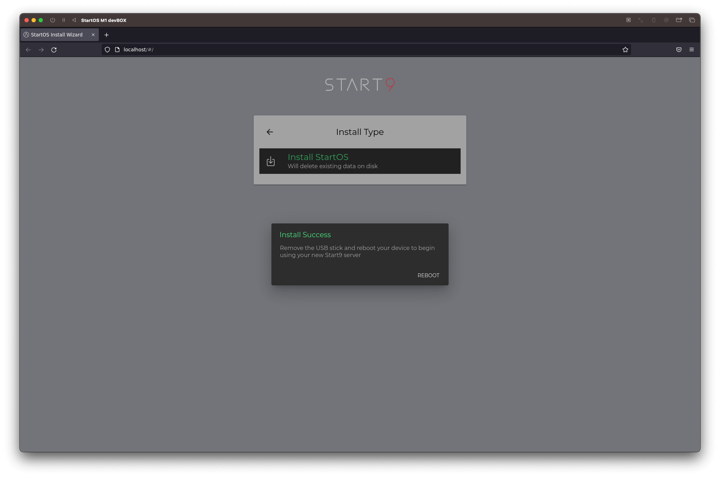The width and height of the screenshot is (720, 478).
Task: Click the download/install icon in Install StartOS
Action: [x=271, y=161]
